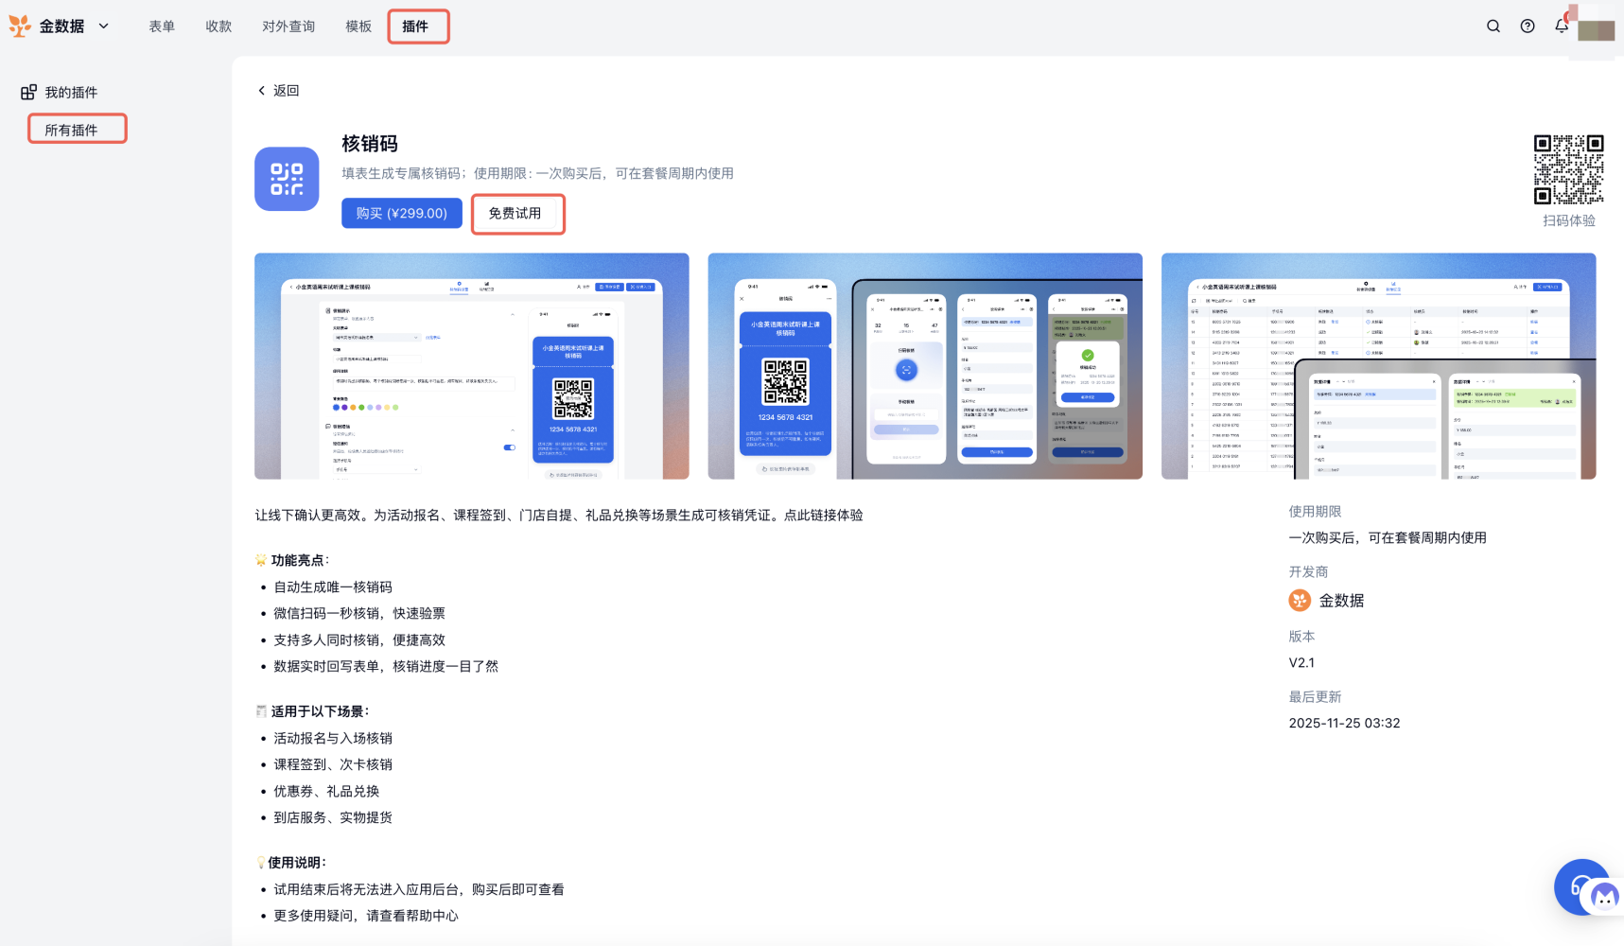This screenshot has width=1624, height=946.
Task: Click the 使用期限 label in the info panel
Action: [x=1315, y=512]
